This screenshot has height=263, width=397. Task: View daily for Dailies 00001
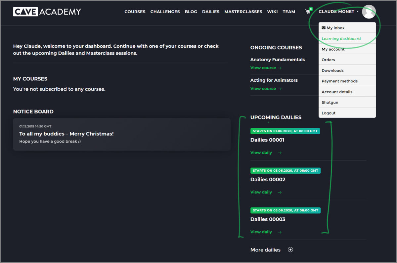point(266,153)
